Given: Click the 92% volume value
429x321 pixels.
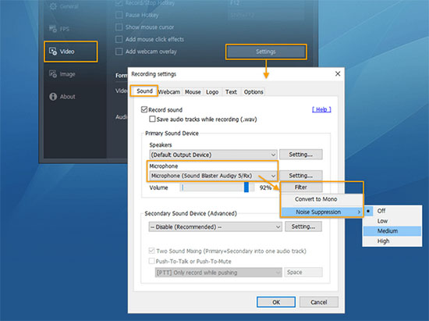Looking at the screenshot, I should click(x=265, y=187).
